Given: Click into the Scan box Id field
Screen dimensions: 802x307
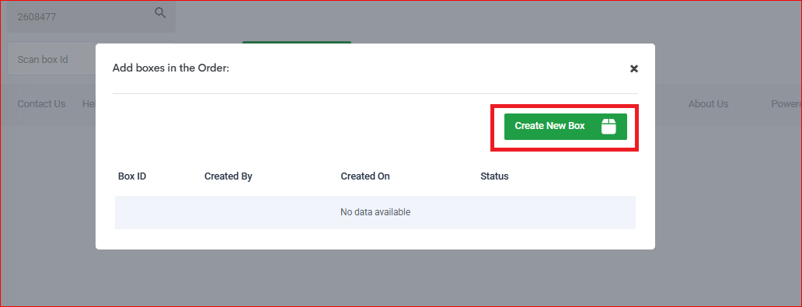Looking at the screenshot, I should [x=51, y=59].
